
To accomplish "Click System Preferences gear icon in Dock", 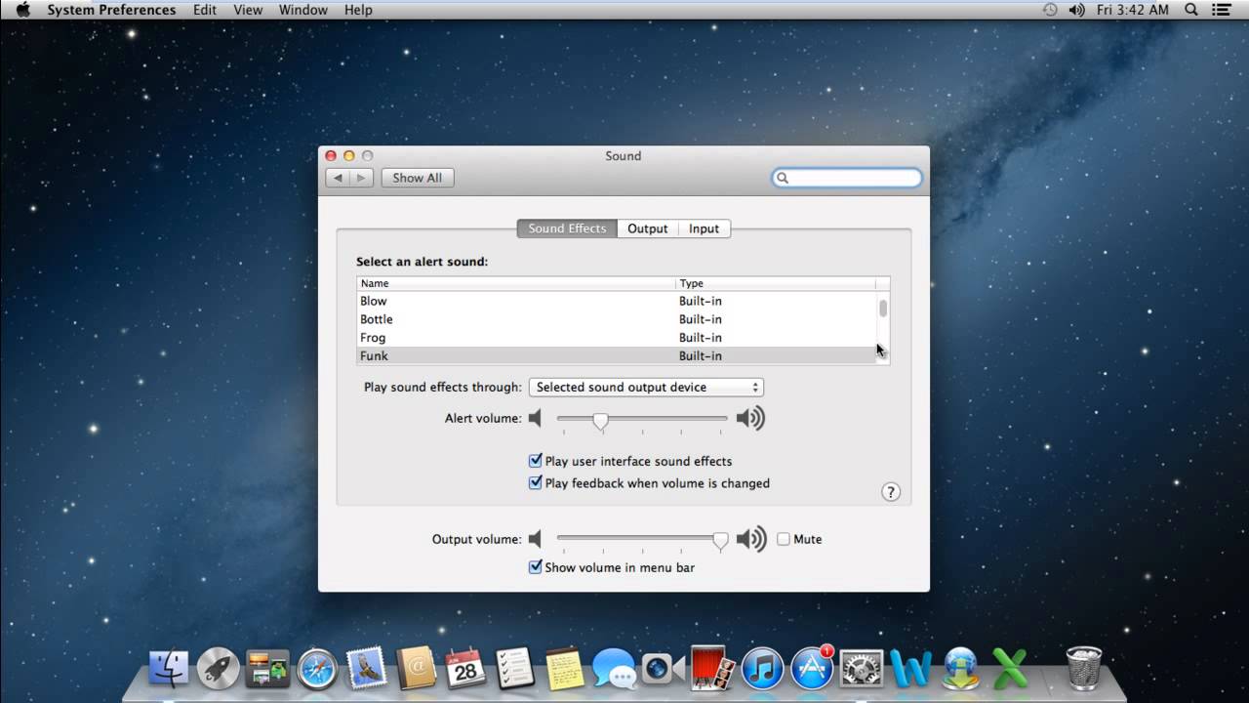I will tap(862, 669).
